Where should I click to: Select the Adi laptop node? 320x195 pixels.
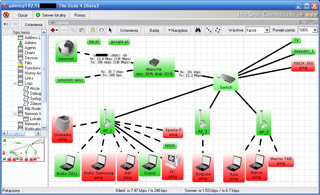coord(128,167)
